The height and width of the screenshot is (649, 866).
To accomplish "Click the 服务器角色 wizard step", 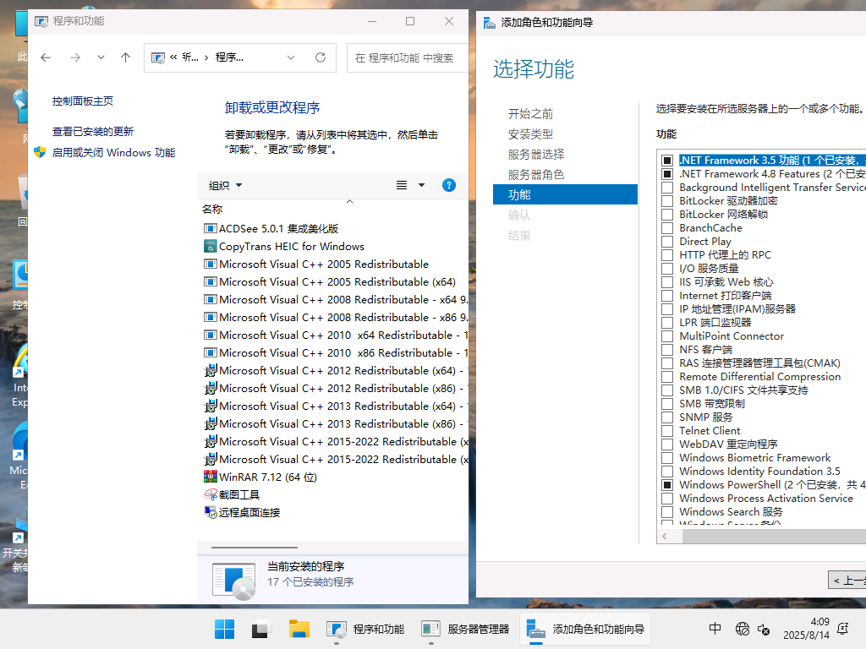I will click(535, 174).
